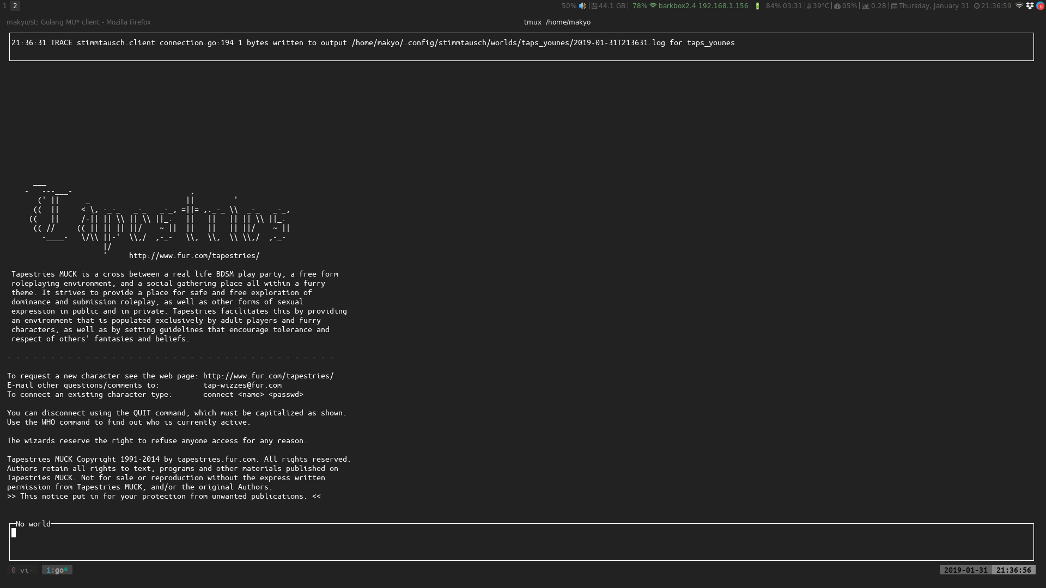Click the 'tmux /home/makyo' window title
Screen dimensions: 1046x588
point(557,22)
